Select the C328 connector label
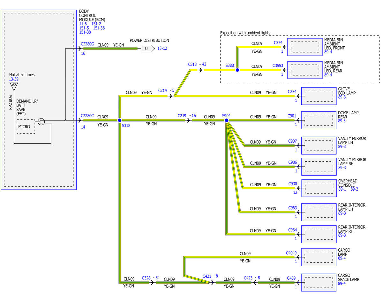The width and height of the screenshot is (383, 296). pyautogui.click(x=146, y=278)
